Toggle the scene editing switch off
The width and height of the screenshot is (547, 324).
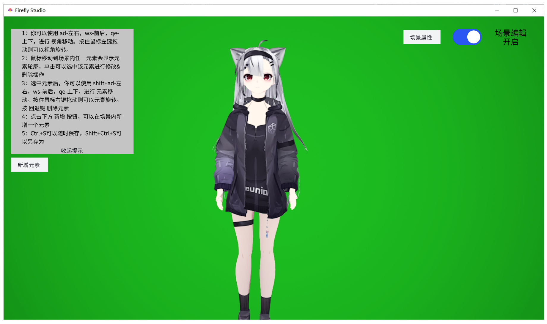[467, 37]
